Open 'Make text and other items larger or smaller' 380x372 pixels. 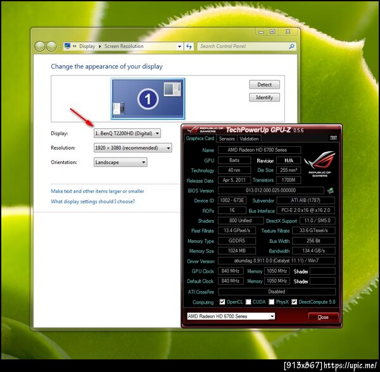(x=98, y=191)
